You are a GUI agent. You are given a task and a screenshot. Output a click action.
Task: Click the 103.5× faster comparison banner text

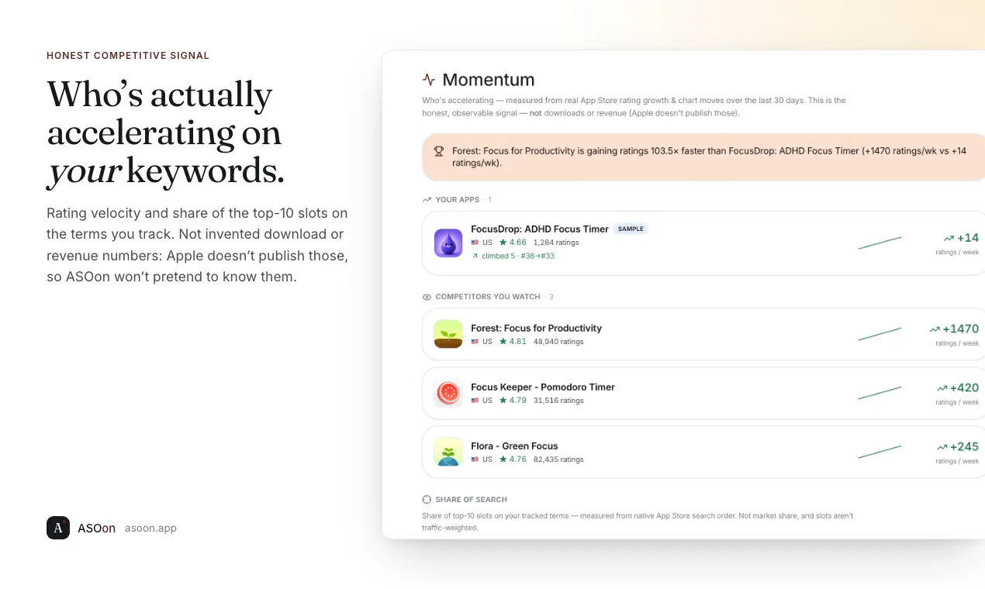click(x=709, y=157)
